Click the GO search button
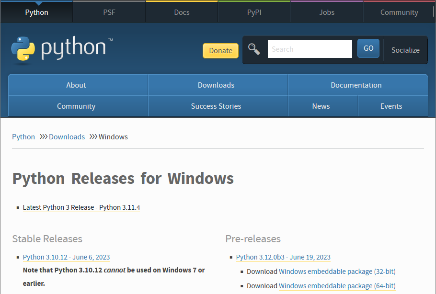Viewport: 436px width, 294px height. 368,48
